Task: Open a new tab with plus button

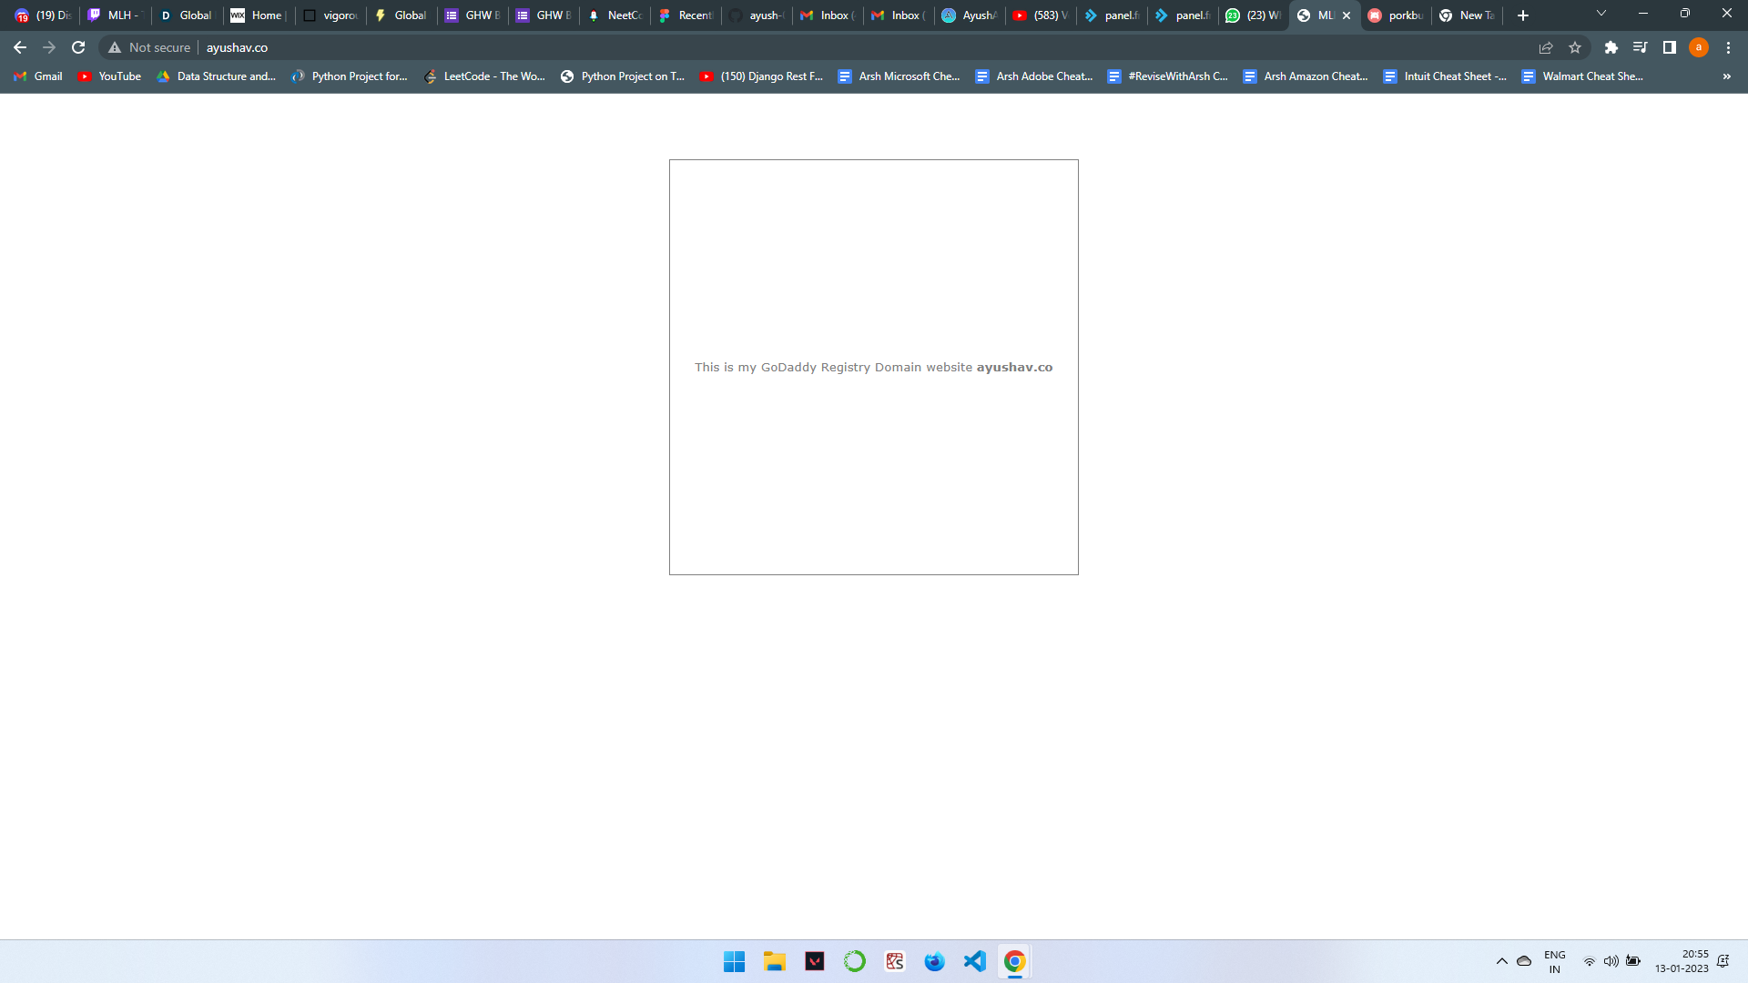Action: (x=1522, y=15)
